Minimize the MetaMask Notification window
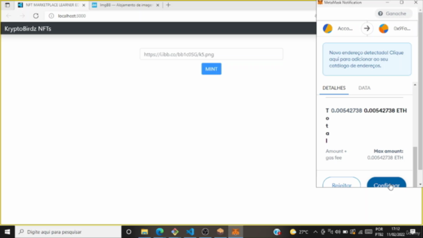Image resolution: width=423 pixels, height=238 pixels. pyautogui.click(x=387, y=3)
